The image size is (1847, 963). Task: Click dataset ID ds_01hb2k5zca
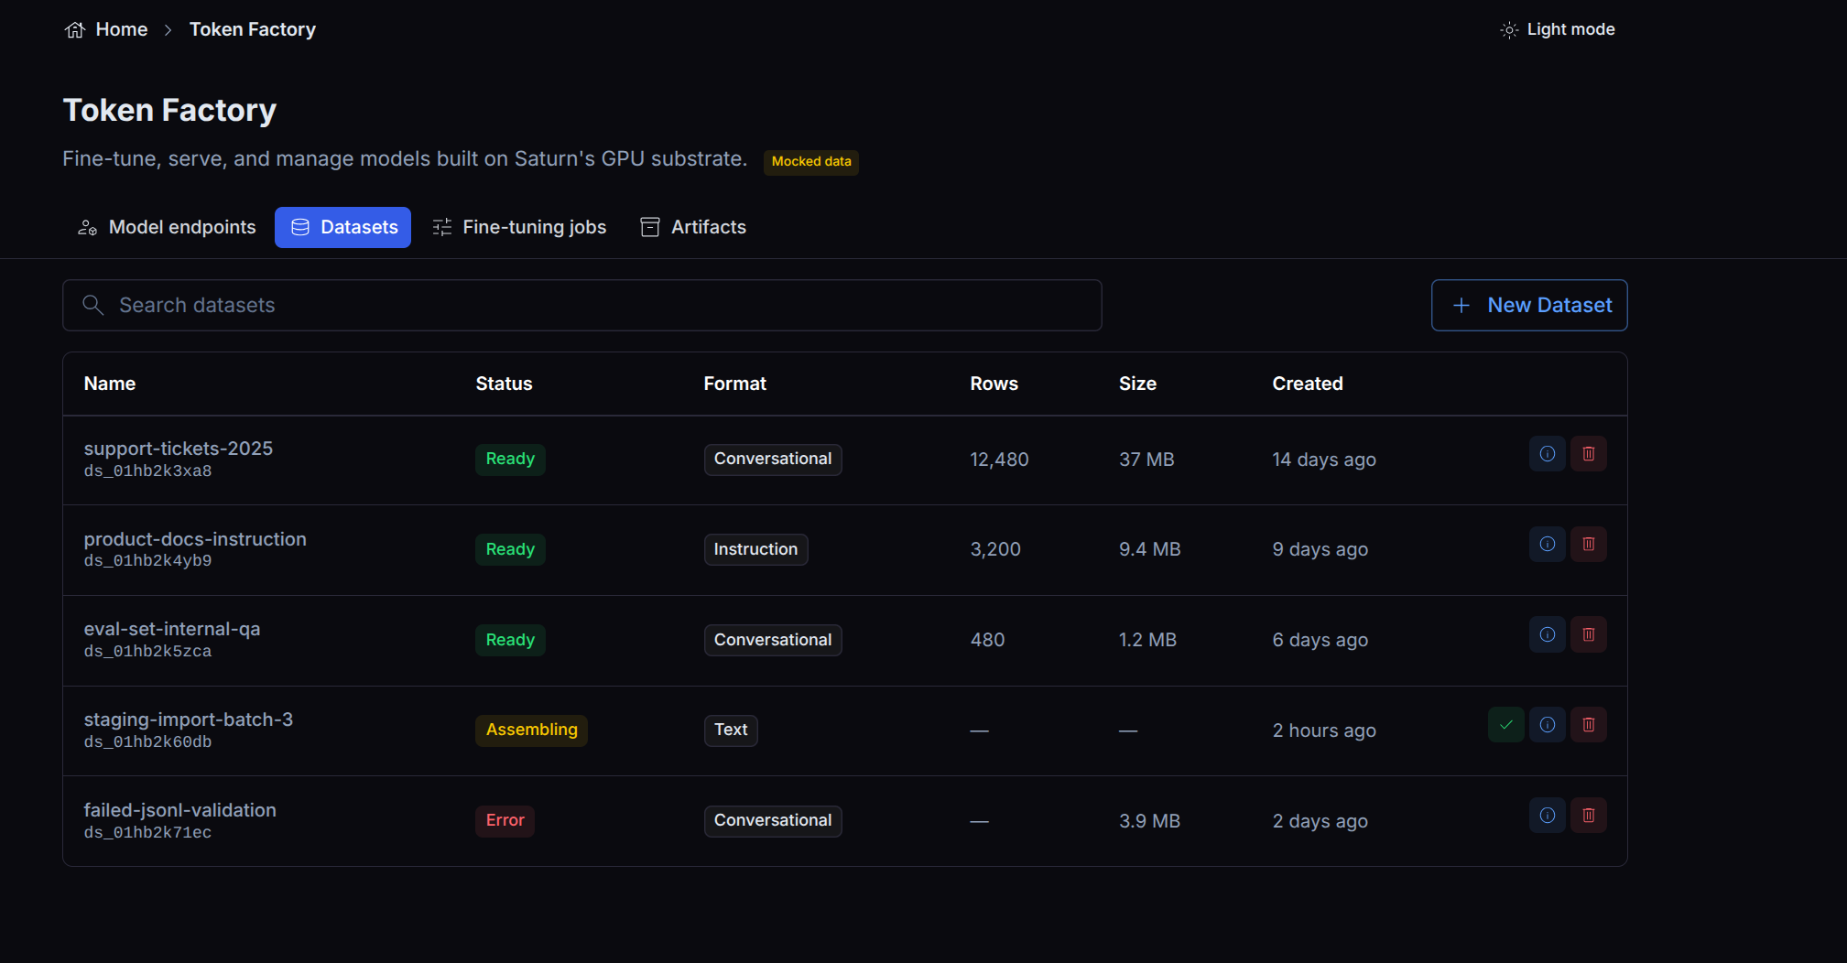pyautogui.click(x=147, y=652)
